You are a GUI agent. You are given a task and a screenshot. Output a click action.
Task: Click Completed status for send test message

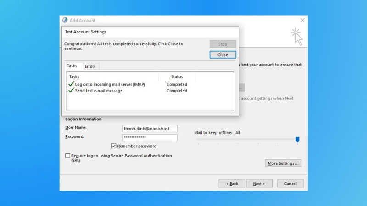coord(177,91)
